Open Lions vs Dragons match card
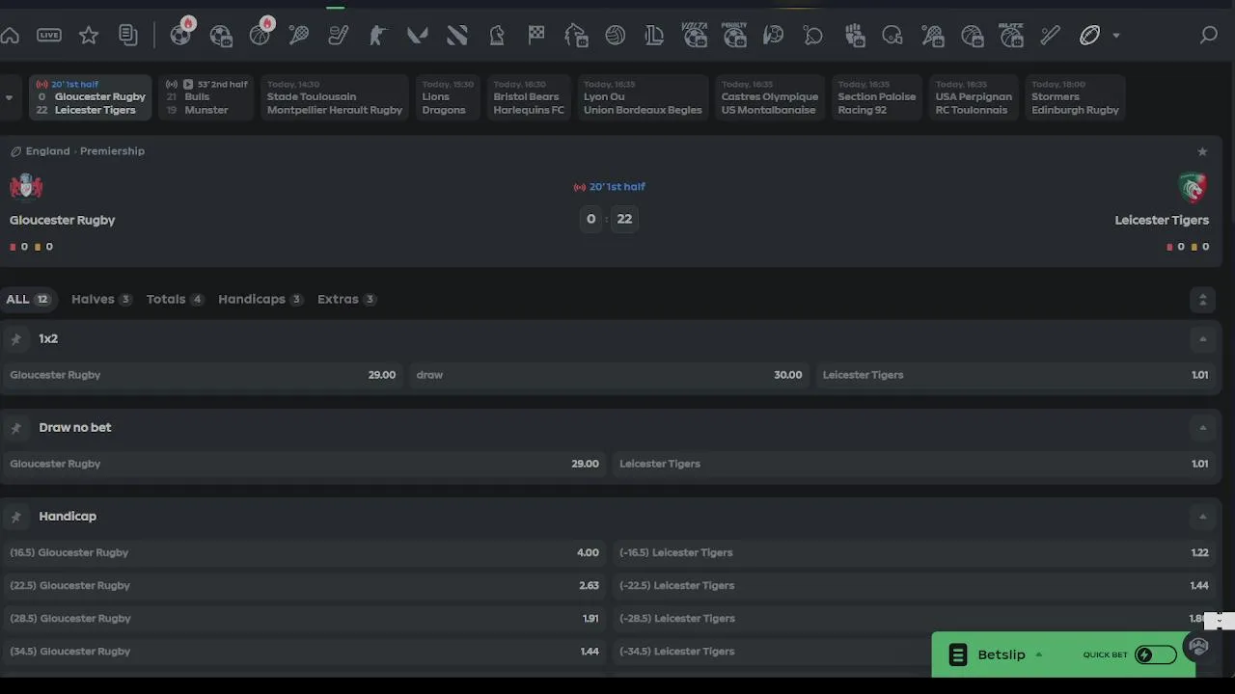The width and height of the screenshot is (1235, 694). click(x=447, y=97)
